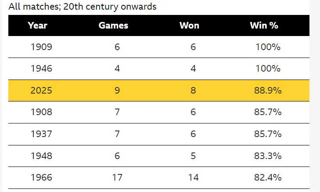The image size is (320, 192).
Task: Click the 1948 year cell
Action: (41, 156)
